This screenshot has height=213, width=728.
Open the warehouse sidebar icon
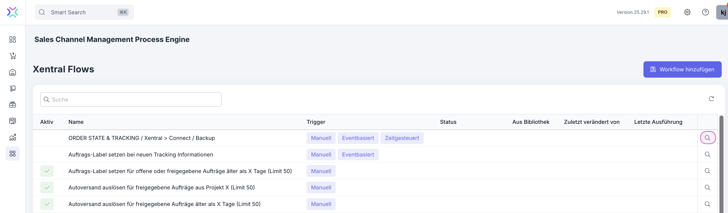(x=12, y=72)
